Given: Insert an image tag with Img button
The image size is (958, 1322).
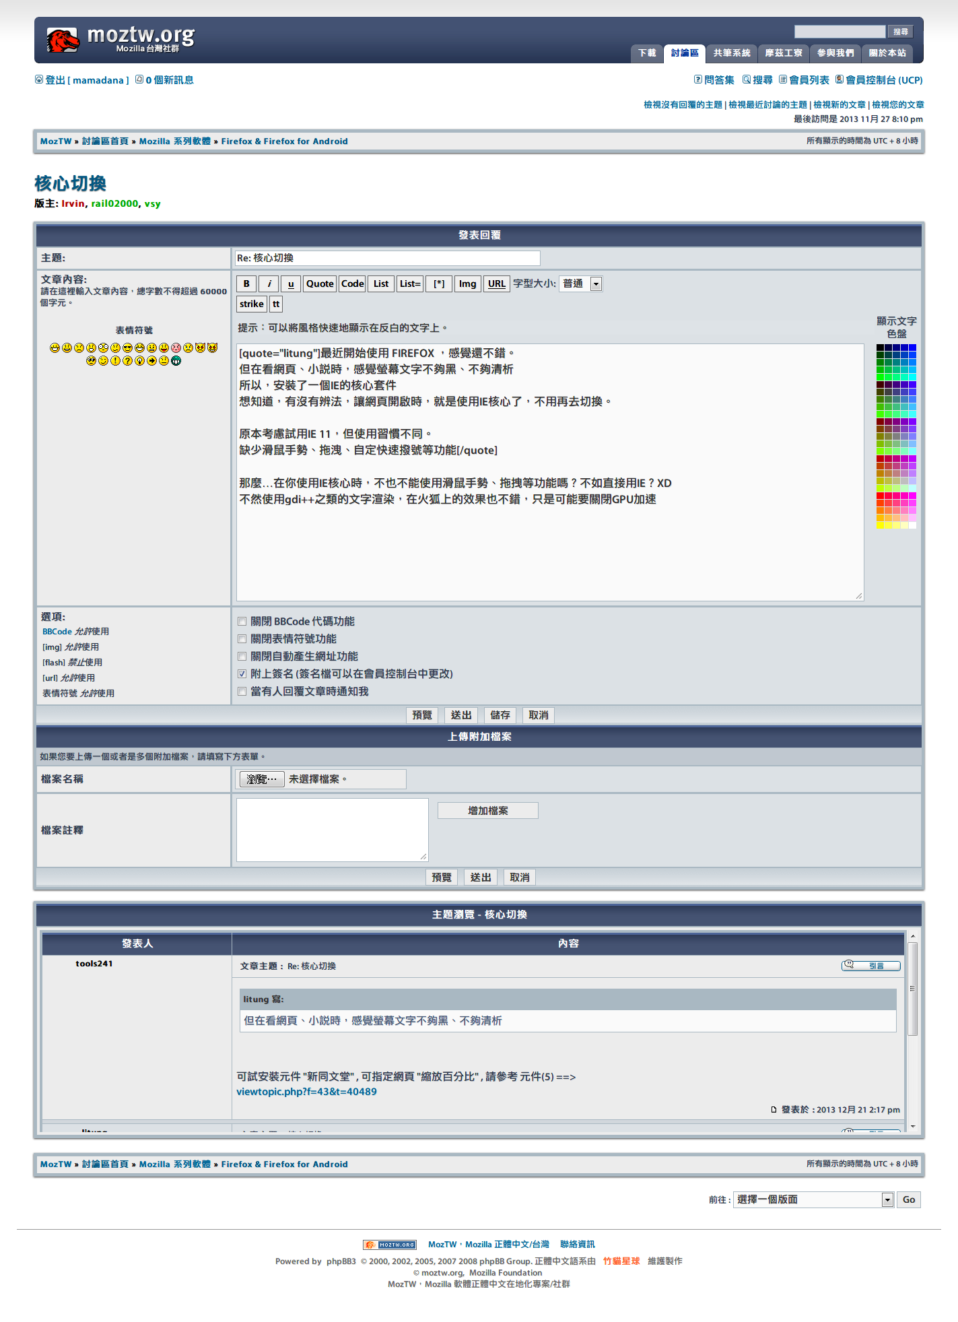Looking at the screenshot, I should point(467,284).
